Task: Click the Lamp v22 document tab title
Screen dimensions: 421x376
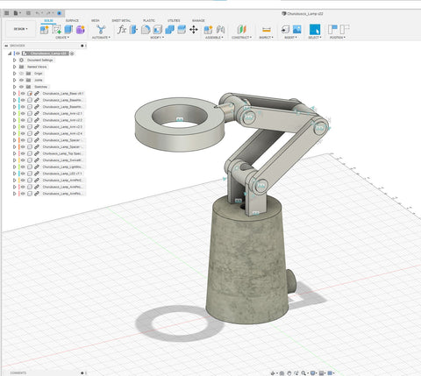Action: tap(304, 13)
